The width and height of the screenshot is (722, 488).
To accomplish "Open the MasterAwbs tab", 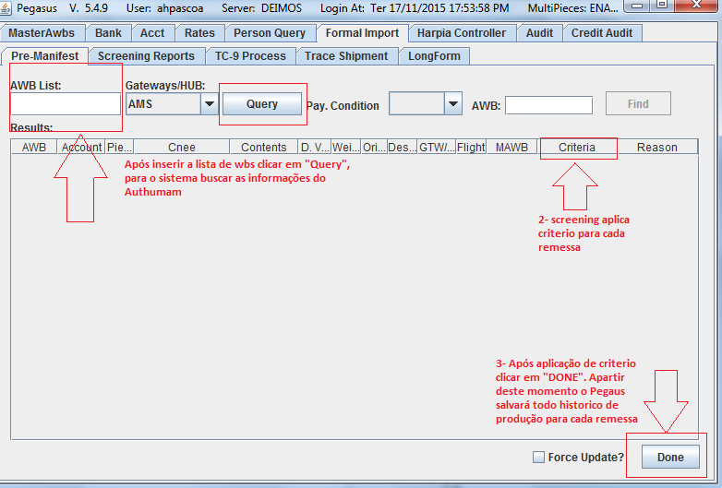I will point(42,33).
